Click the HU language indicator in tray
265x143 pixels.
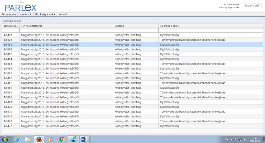pyautogui.click(x=226, y=139)
